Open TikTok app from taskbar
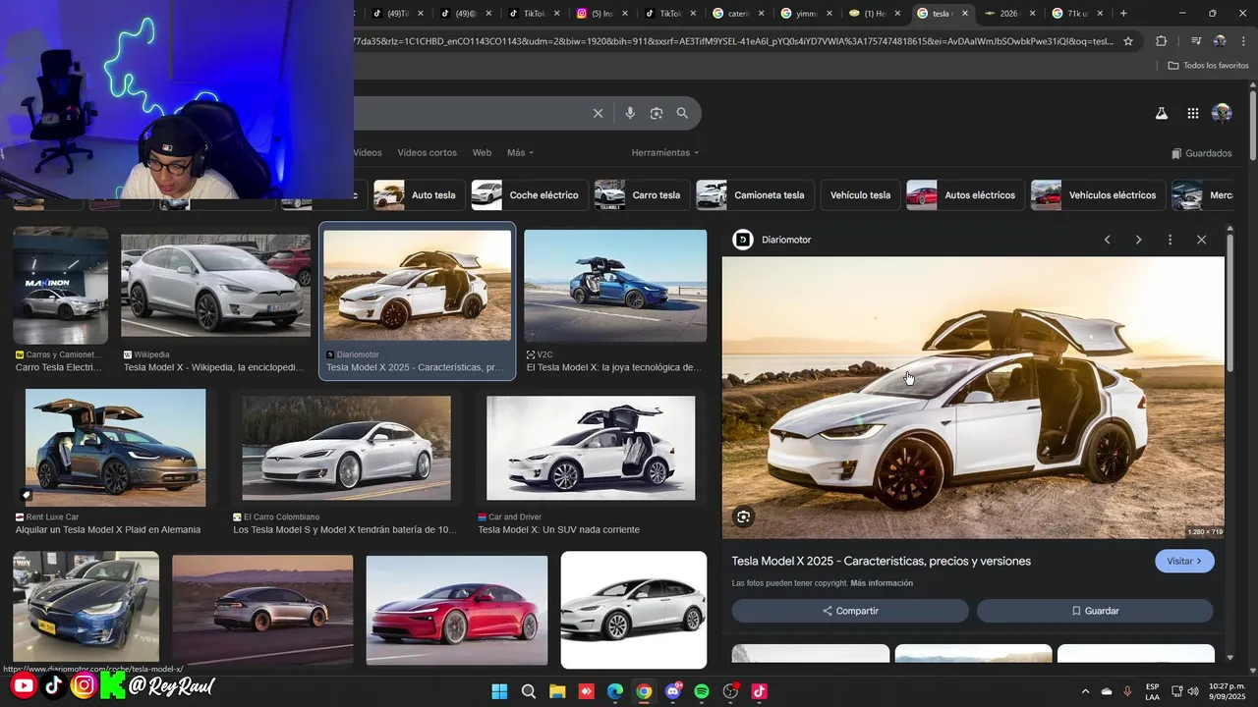The image size is (1258, 707). click(x=759, y=691)
